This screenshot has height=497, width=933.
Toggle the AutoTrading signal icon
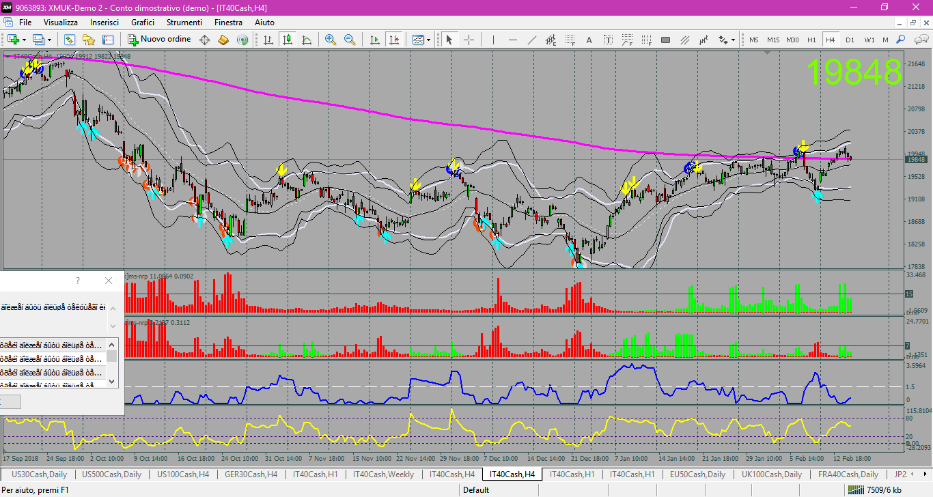(x=242, y=40)
